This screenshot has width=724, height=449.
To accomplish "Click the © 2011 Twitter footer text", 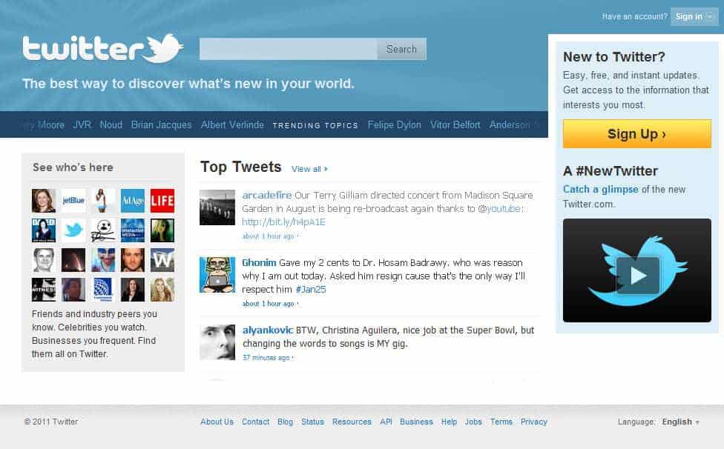I will point(50,422).
